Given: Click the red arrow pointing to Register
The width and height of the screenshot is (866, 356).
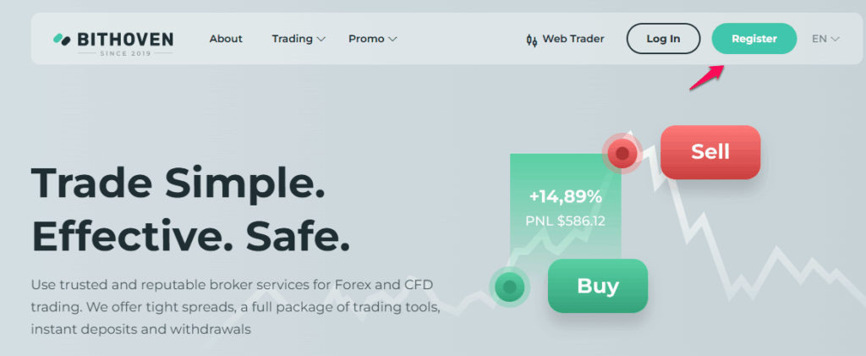Looking at the screenshot, I should [x=706, y=78].
